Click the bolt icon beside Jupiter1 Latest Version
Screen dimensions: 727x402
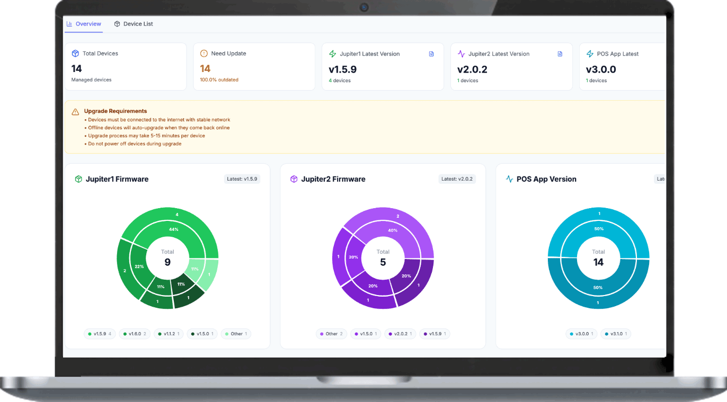coord(333,54)
